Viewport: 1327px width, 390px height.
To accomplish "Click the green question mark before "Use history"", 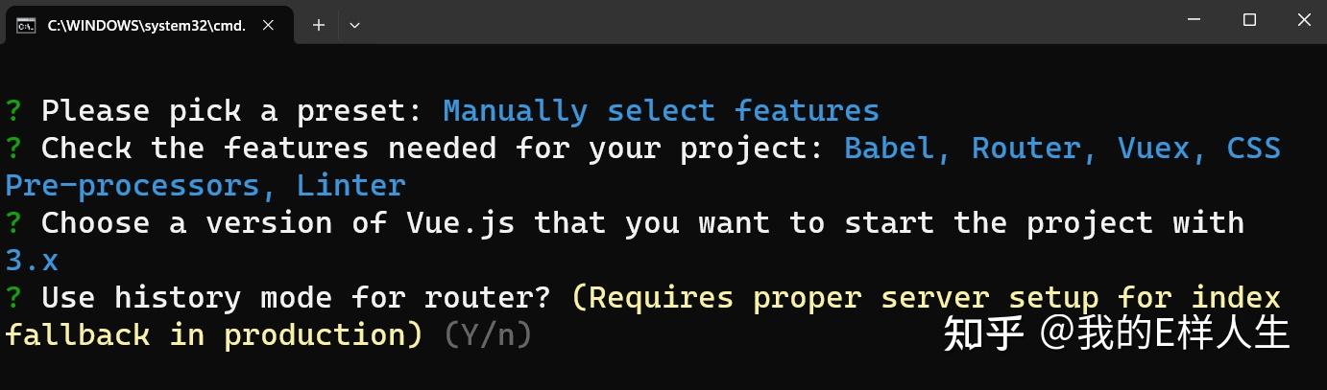I will [13, 298].
